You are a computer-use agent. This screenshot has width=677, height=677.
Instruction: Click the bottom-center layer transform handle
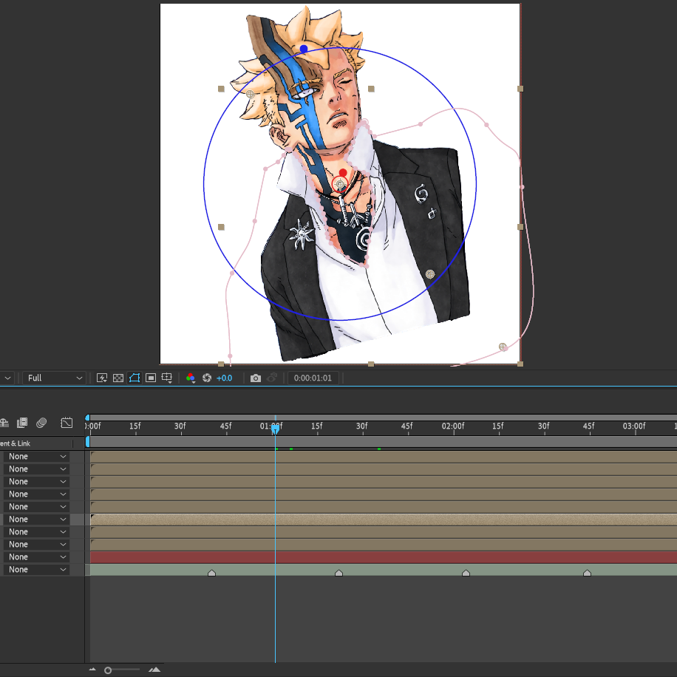coord(371,364)
